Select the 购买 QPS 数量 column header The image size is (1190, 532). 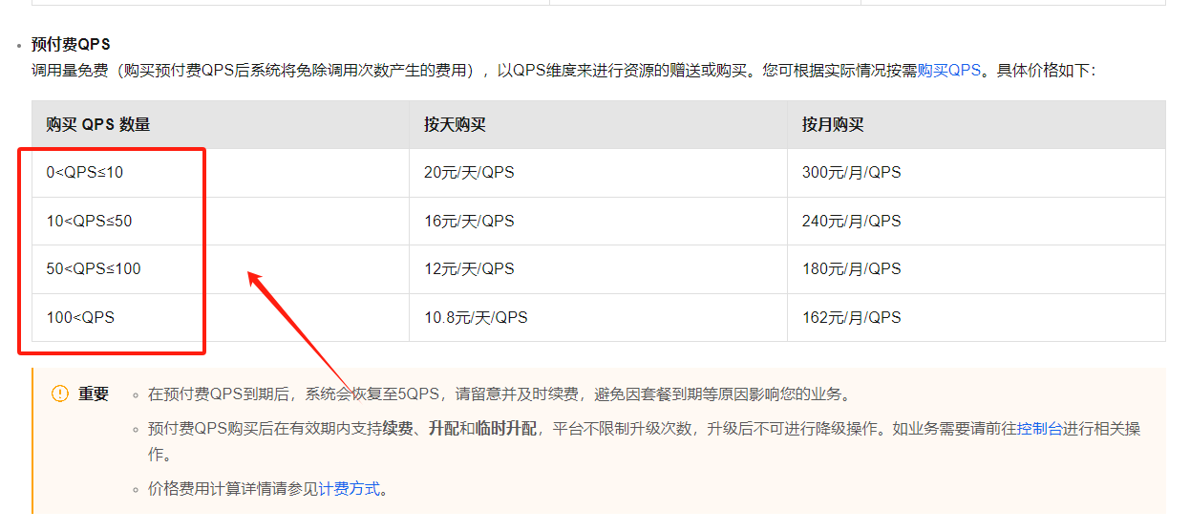221,125
